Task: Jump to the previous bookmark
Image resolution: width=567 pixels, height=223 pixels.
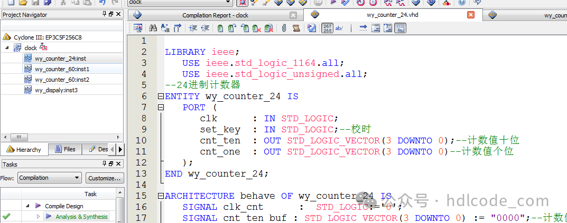Action: 245,28
